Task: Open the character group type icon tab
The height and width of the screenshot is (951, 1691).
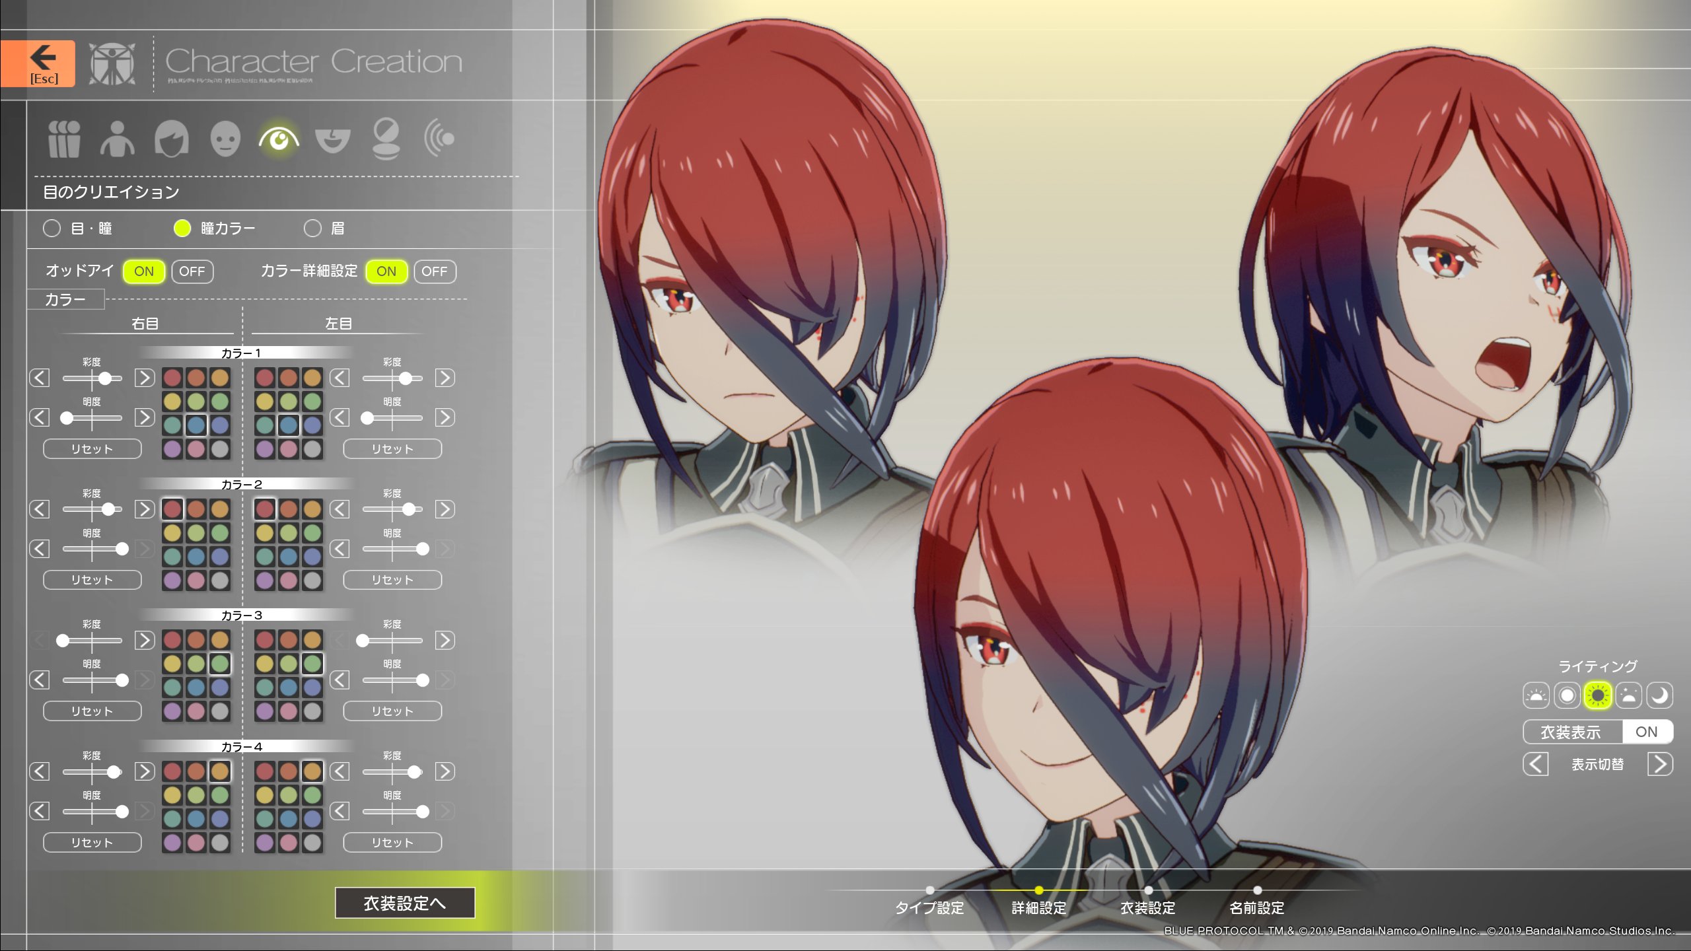Action: point(64,139)
